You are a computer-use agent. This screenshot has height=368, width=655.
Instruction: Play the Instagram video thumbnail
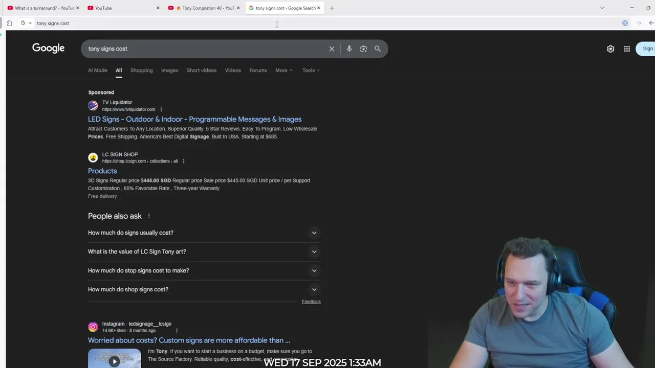[x=114, y=358]
